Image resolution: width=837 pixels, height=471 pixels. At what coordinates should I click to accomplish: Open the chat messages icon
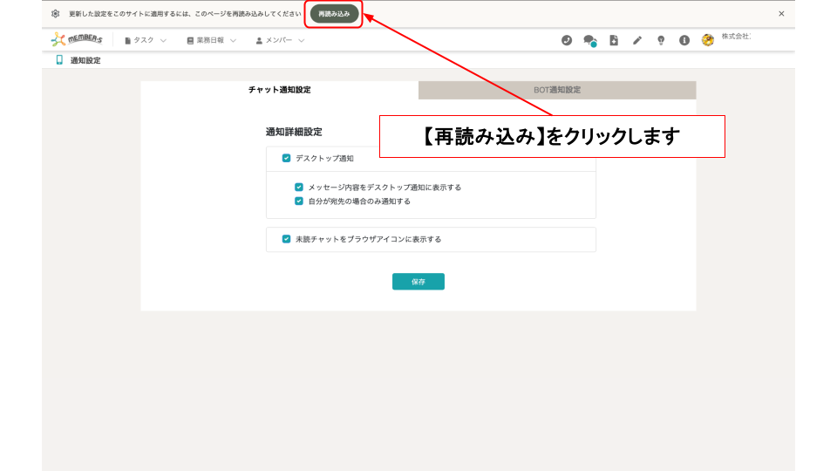(x=589, y=40)
